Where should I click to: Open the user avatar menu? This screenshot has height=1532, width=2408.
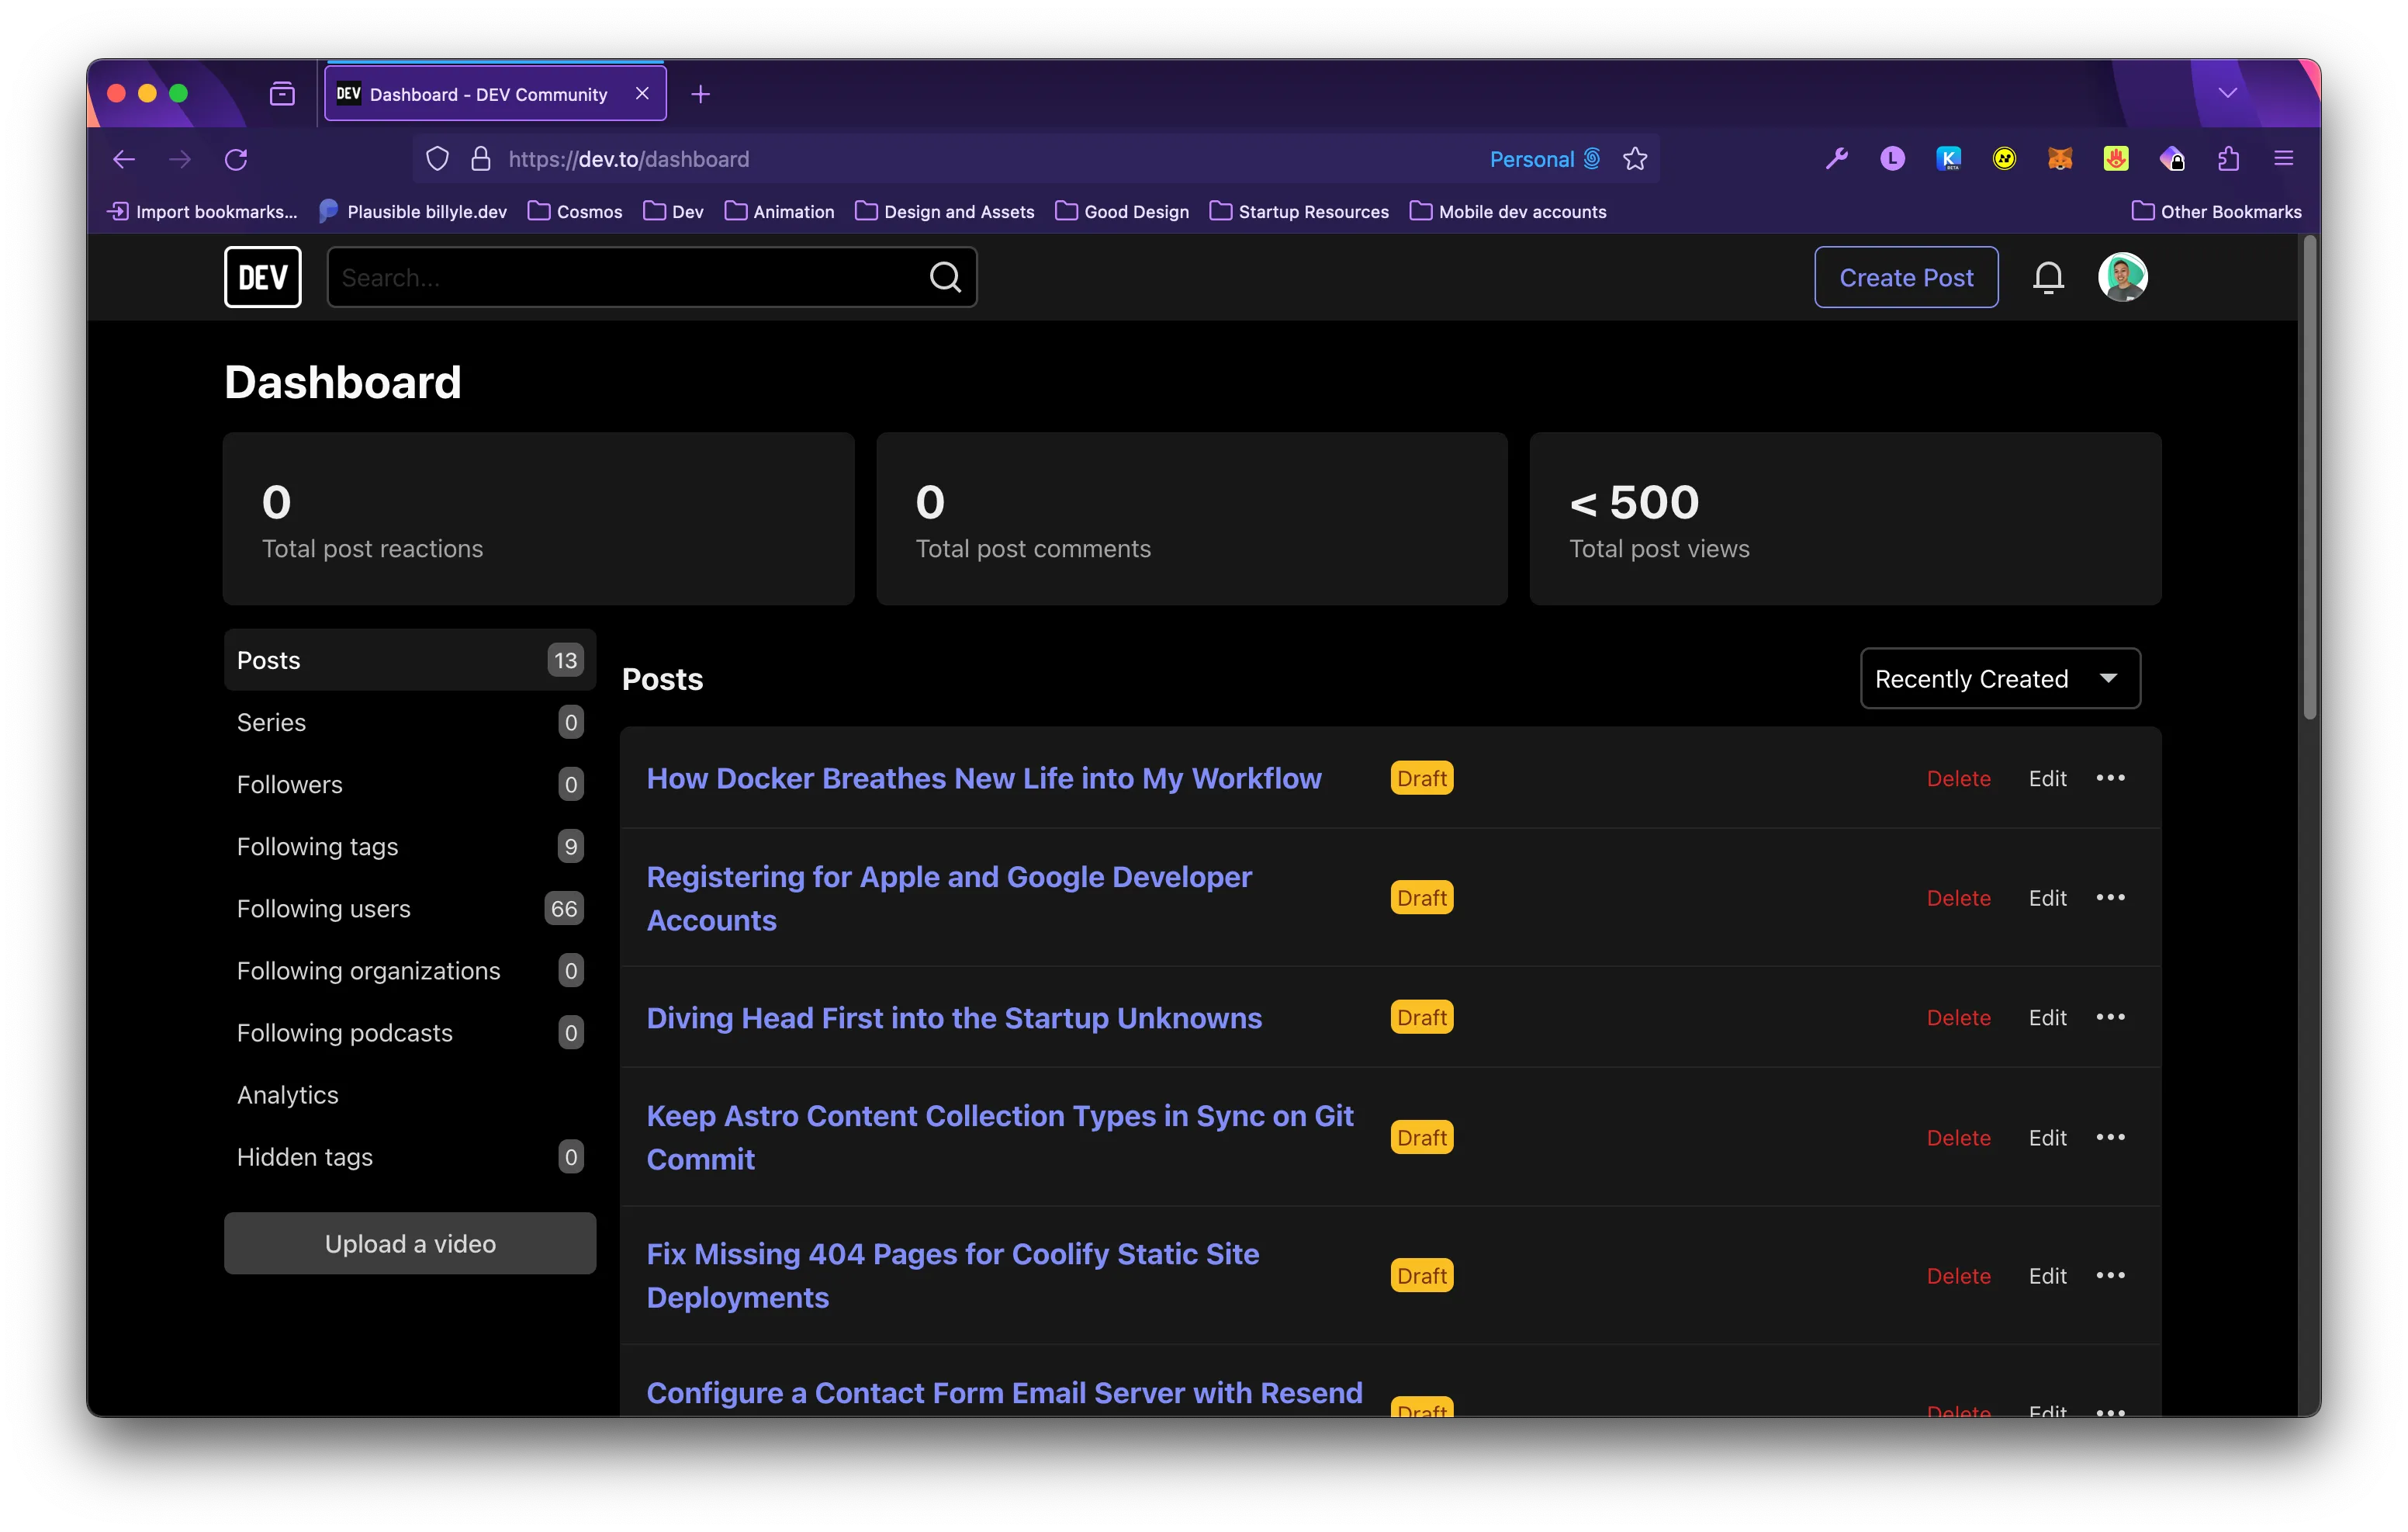(2122, 277)
